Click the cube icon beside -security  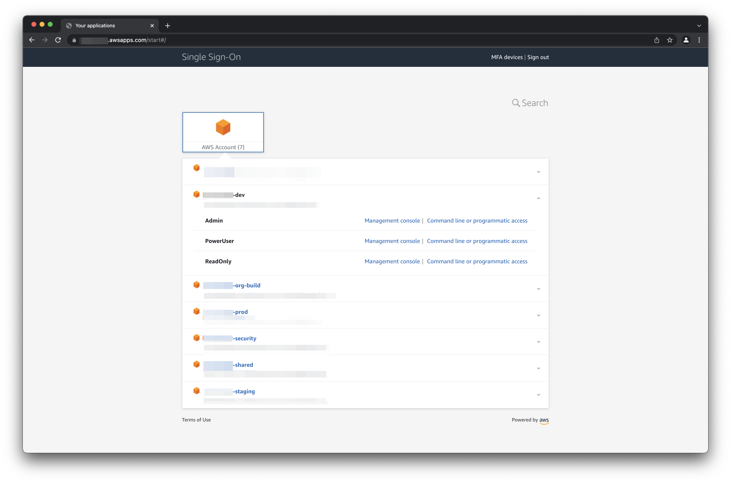[x=196, y=338]
